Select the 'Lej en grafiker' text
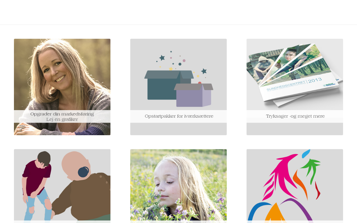357x223 pixels. click(62, 120)
